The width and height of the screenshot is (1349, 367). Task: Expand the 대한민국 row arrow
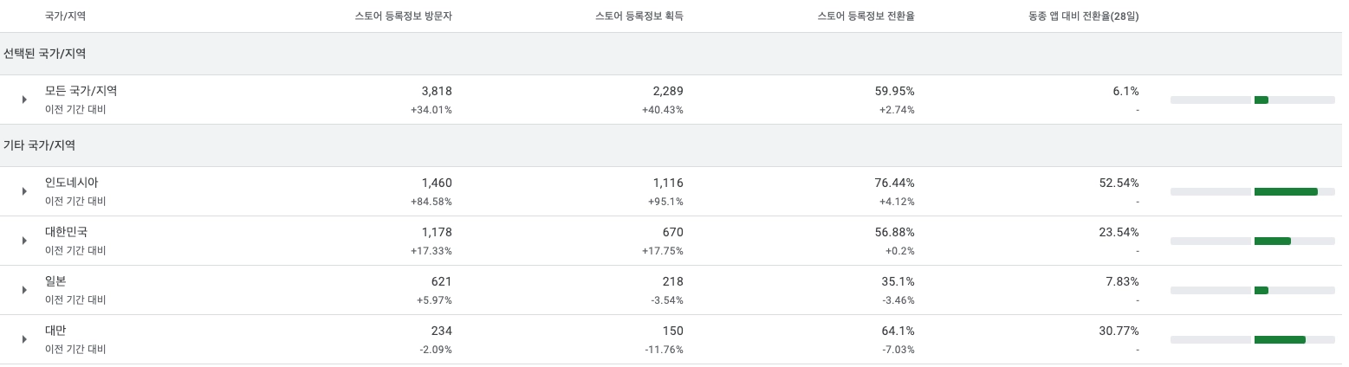(24, 241)
